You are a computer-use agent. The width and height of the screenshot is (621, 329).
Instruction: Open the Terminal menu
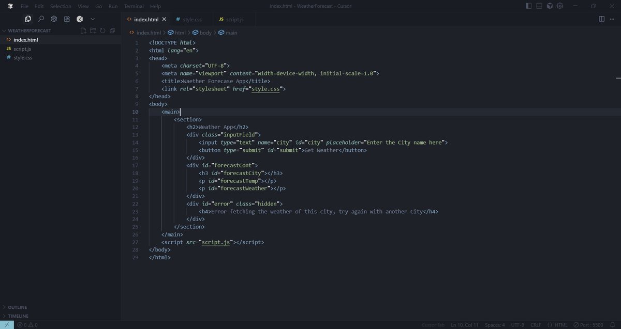tap(134, 6)
